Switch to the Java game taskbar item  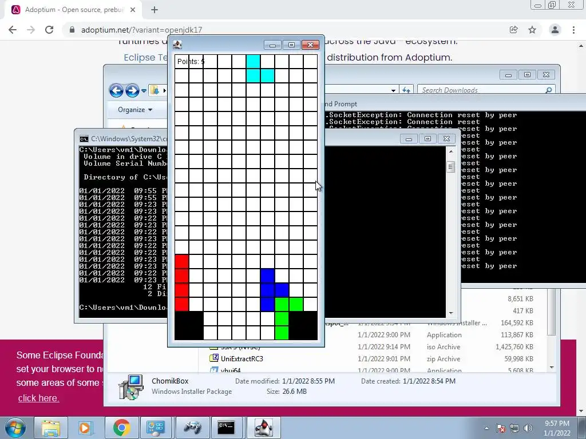tap(263, 428)
